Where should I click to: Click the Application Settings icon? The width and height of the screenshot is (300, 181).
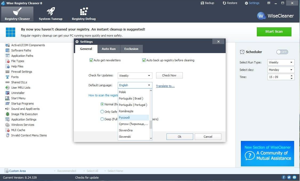coord(7,119)
